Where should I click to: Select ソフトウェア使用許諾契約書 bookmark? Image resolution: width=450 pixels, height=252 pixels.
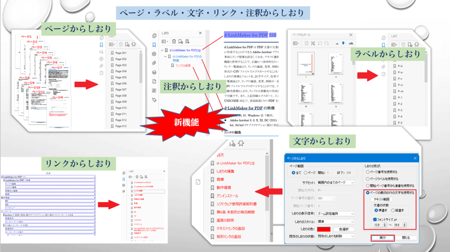tap(236, 204)
